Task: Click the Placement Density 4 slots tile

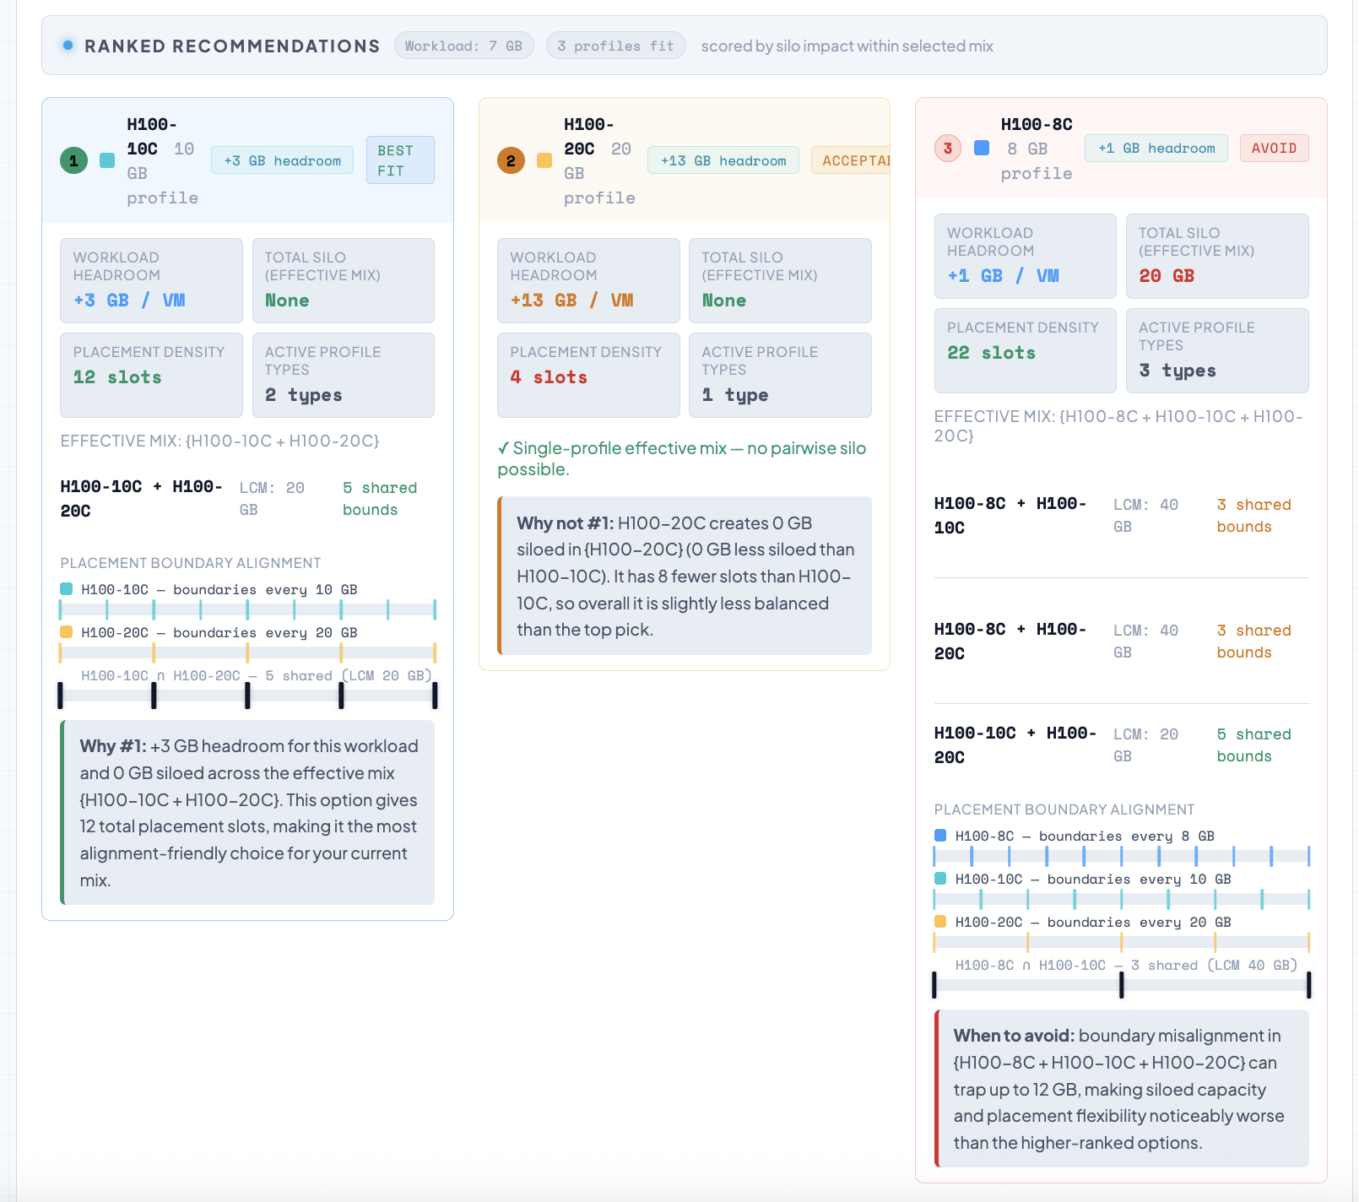Action: (x=588, y=375)
